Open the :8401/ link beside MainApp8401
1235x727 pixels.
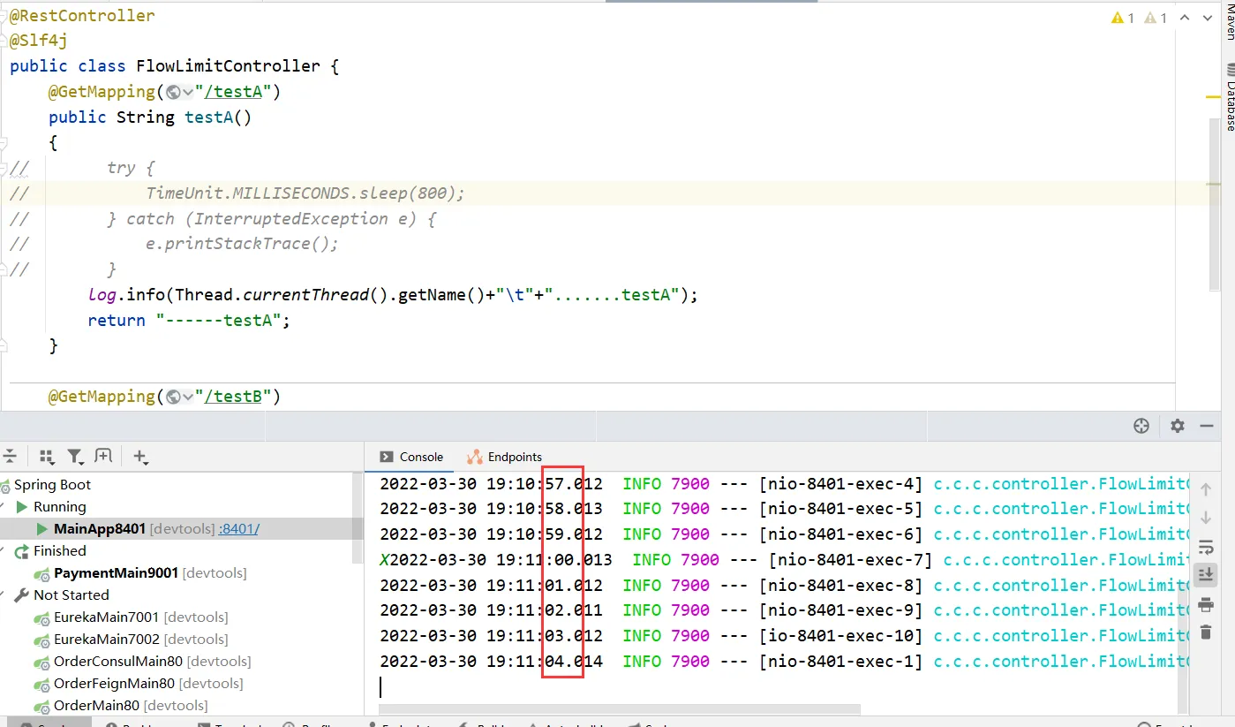tap(239, 529)
